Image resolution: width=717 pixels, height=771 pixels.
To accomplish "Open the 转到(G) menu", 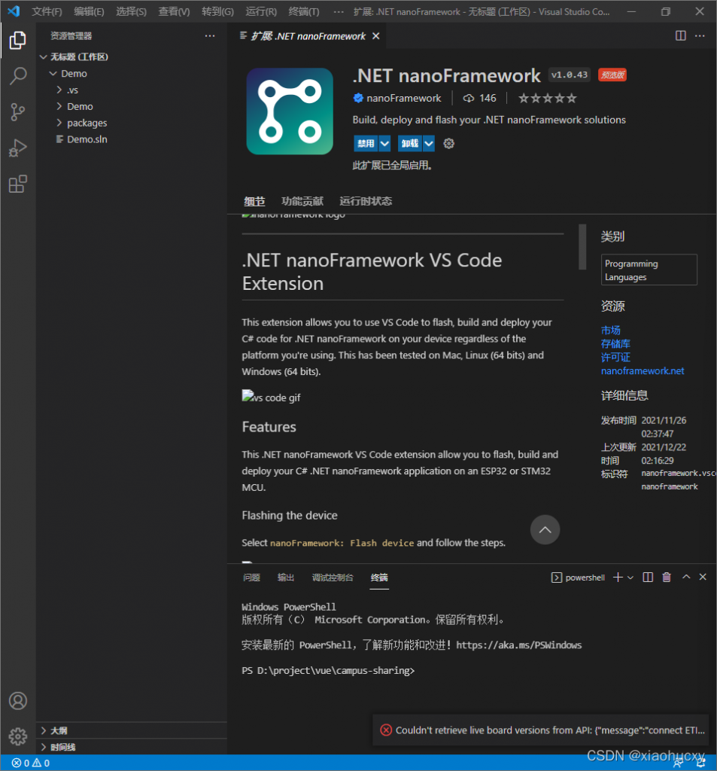I will pyautogui.click(x=217, y=11).
